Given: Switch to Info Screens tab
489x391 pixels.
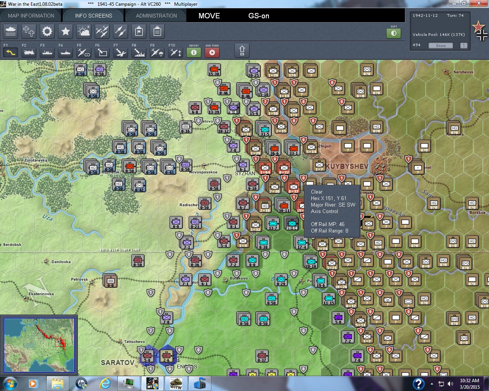Looking at the screenshot, I should click(x=94, y=16).
